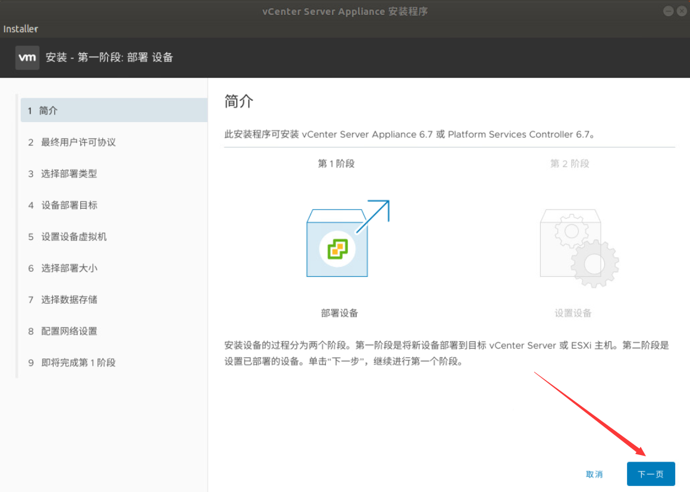
Task: Click the 部署设备 caption
Action: coord(339,313)
